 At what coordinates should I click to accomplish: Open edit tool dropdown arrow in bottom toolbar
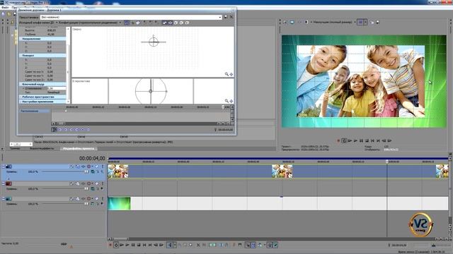[x=175, y=245]
